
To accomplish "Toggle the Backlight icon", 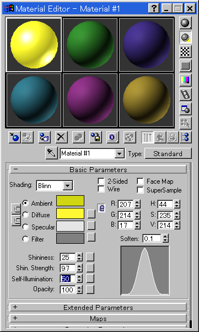I will pyautogui.click(x=186, y=38).
